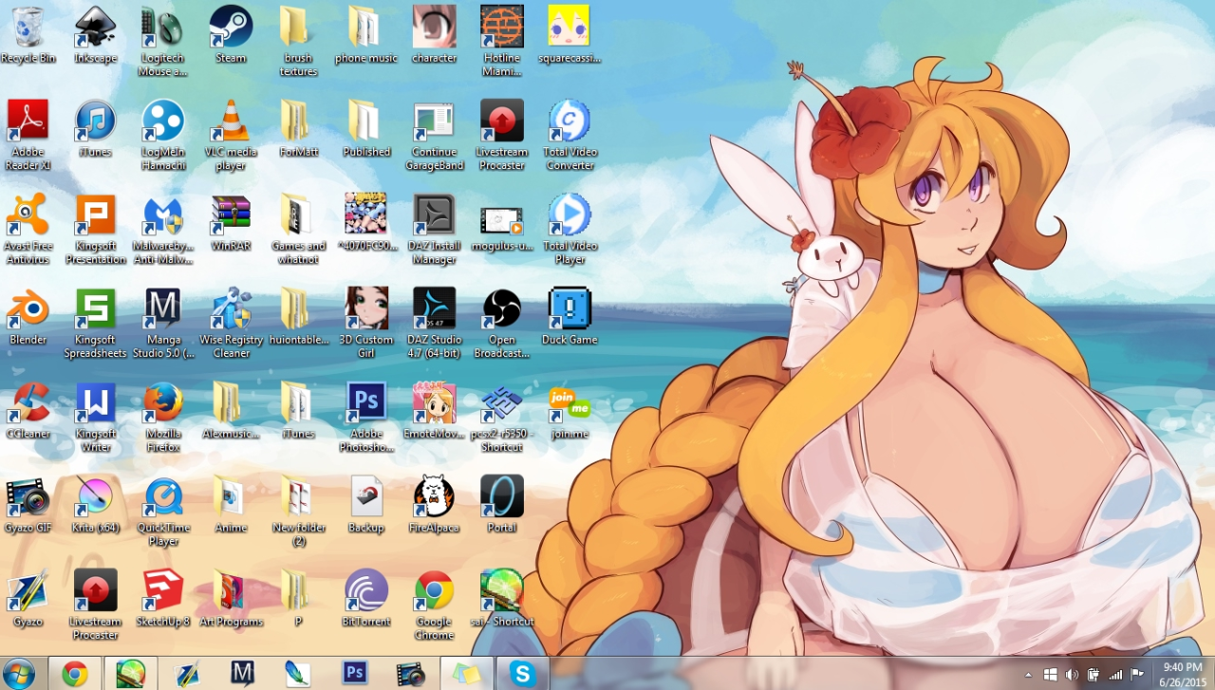Switch to Photoshop on the taskbar
1215x690 pixels.
coord(355,673)
